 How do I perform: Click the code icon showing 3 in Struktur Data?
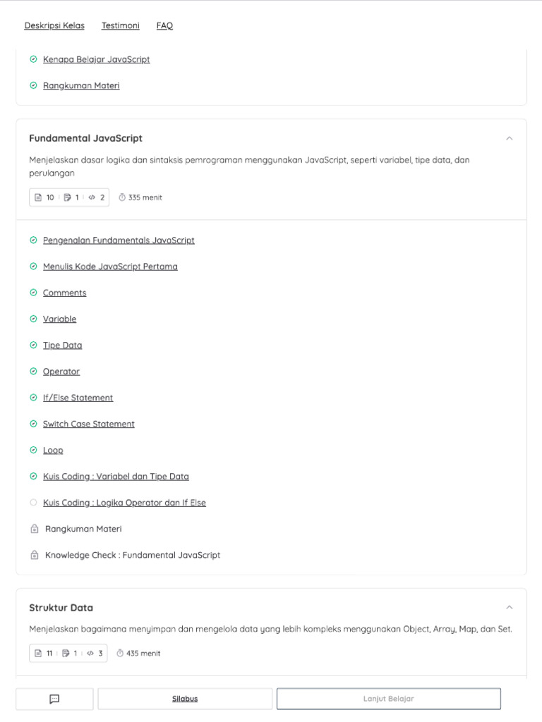pos(90,654)
